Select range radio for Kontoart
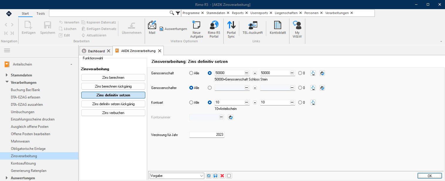 [x=210, y=103]
